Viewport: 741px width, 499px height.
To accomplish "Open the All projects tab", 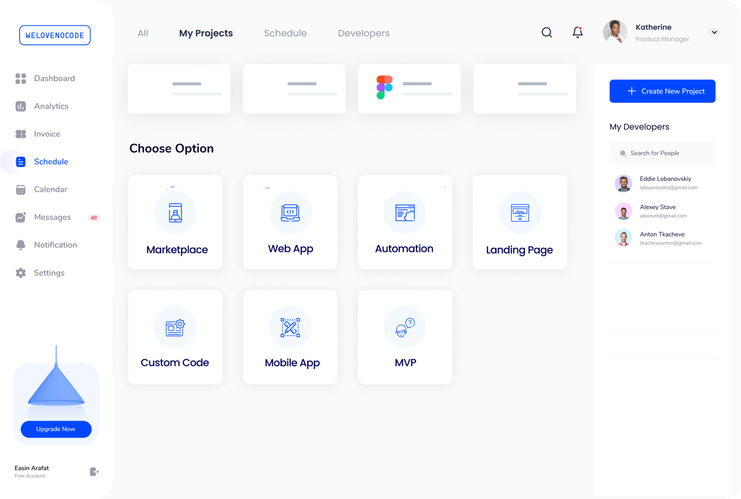I will point(142,33).
